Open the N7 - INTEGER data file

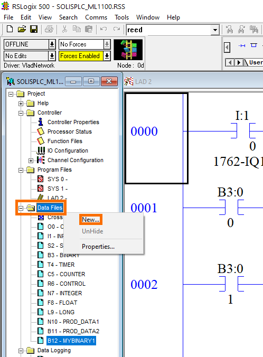(64, 293)
